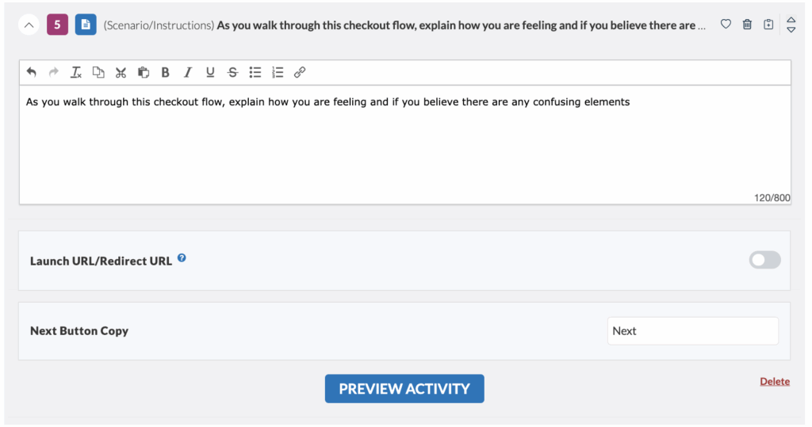812x427 pixels.
Task: Collapse task 5 with the chevron button
Action: tap(29, 25)
